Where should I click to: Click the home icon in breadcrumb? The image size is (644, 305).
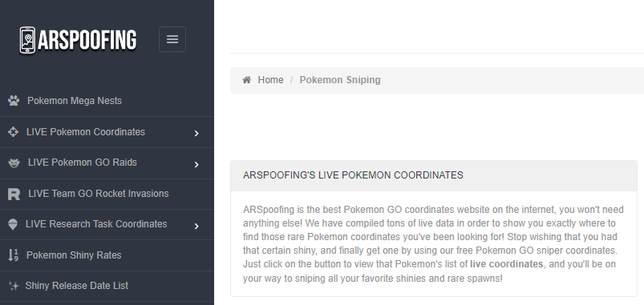pyautogui.click(x=246, y=79)
